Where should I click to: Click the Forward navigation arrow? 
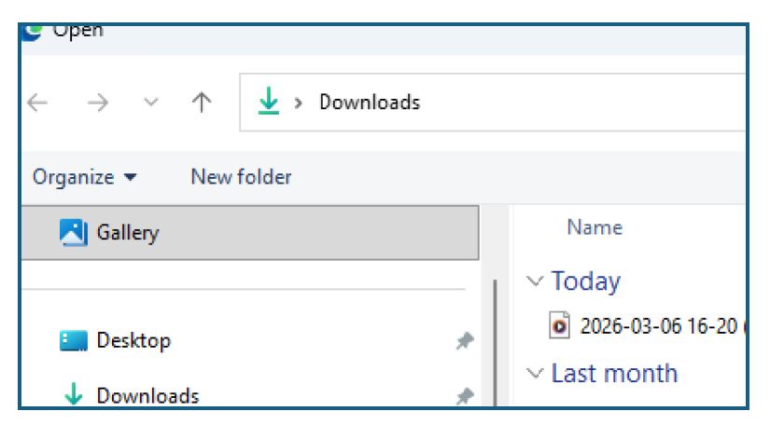click(x=97, y=103)
